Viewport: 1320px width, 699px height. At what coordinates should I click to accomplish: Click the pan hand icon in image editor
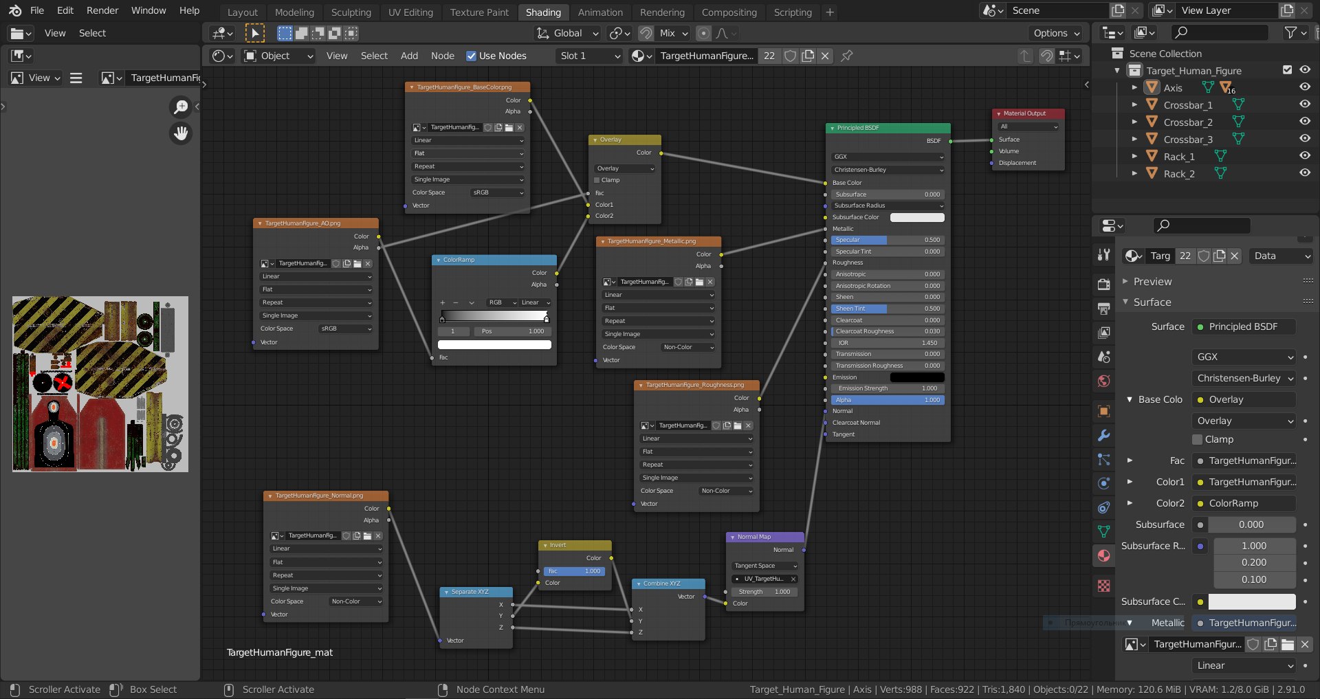[181, 133]
